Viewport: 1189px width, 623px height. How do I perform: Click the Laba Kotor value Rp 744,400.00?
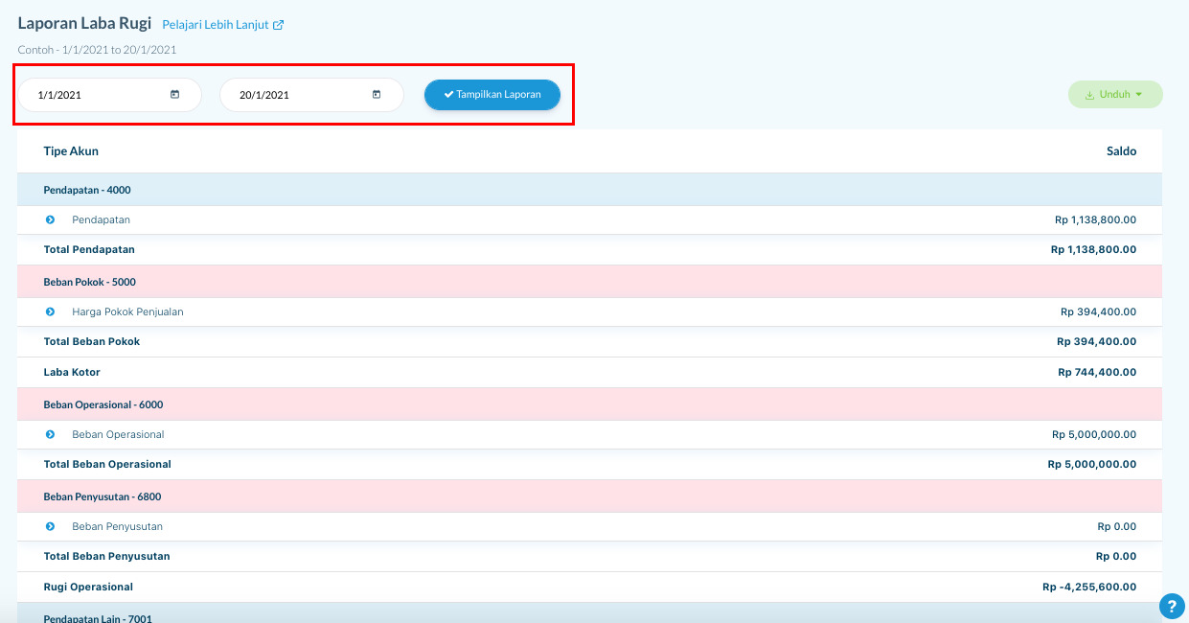click(x=1097, y=372)
